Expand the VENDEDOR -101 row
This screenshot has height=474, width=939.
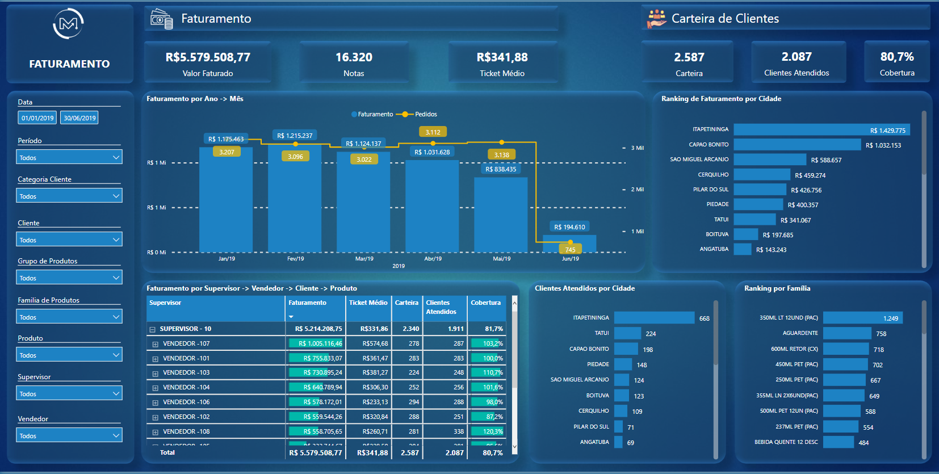tap(155, 359)
